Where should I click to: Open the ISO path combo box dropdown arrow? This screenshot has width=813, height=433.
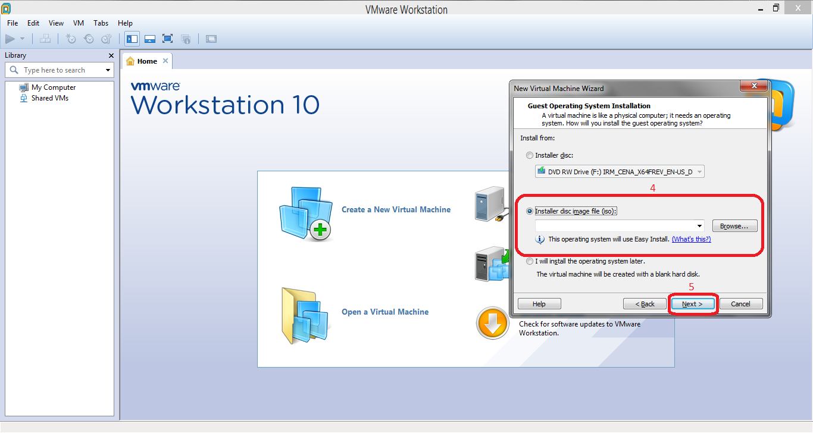pyautogui.click(x=700, y=226)
